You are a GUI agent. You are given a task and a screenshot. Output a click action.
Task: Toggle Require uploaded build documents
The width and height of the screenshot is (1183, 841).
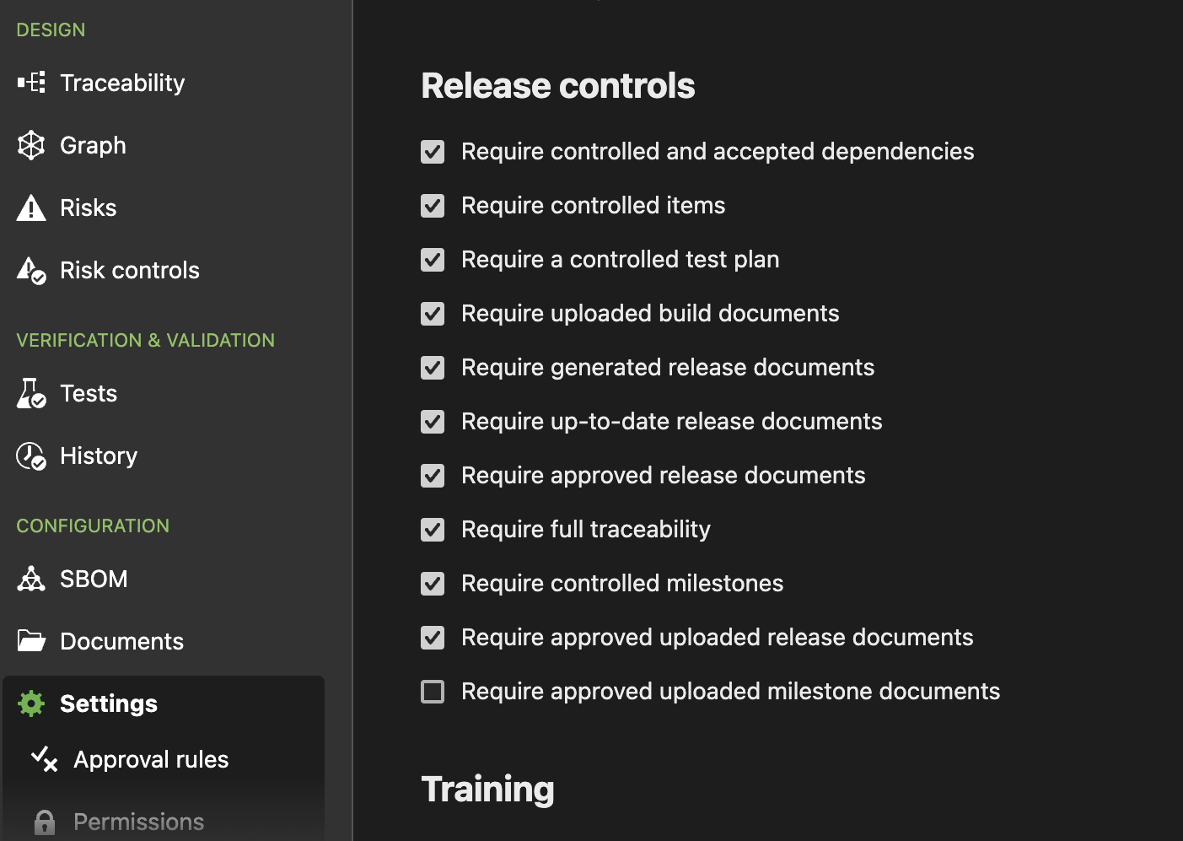click(433, 314)
